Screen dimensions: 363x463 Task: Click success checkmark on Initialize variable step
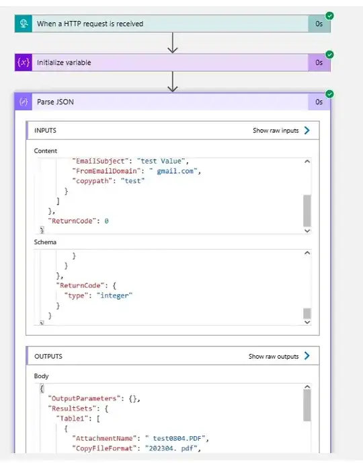pyautogui.click(x=329, y=55)
